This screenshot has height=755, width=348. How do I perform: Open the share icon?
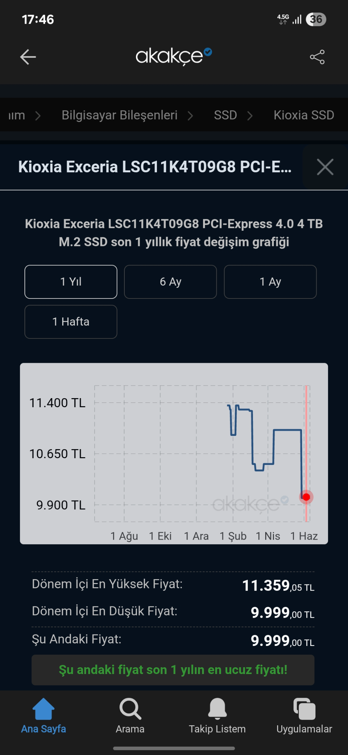pos(317,57)
